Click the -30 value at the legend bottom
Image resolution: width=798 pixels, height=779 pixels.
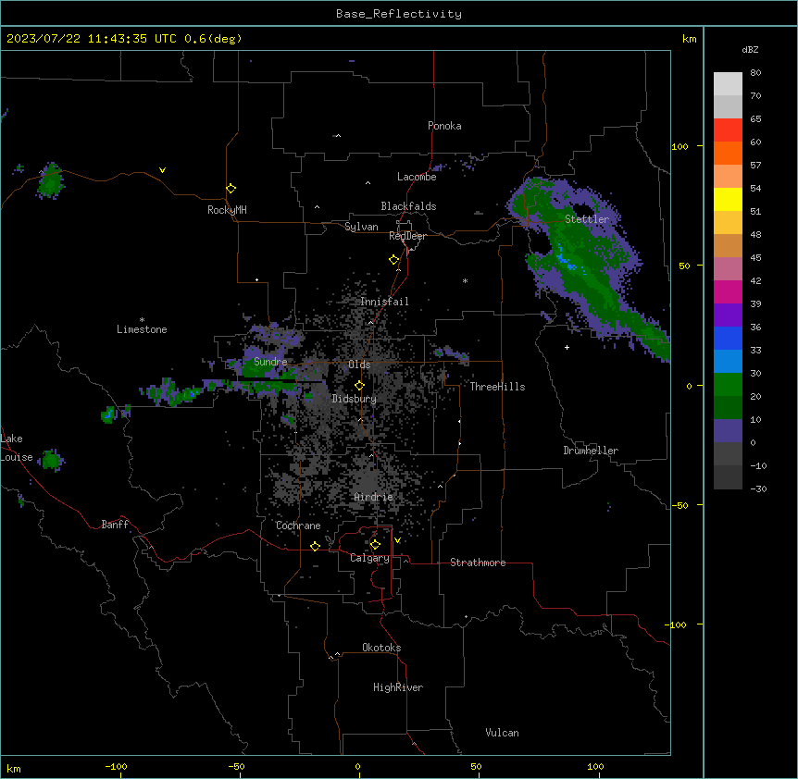(758, 488)
